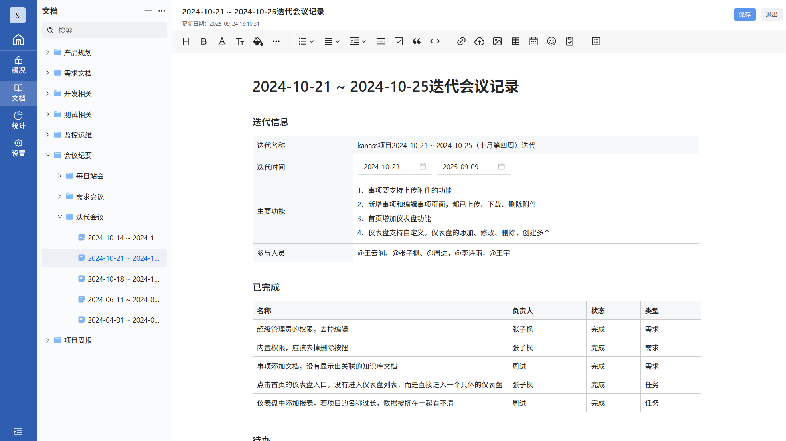Open the font color tool
The width and height of the screenshot is (786, 441).
coord(222,41)
